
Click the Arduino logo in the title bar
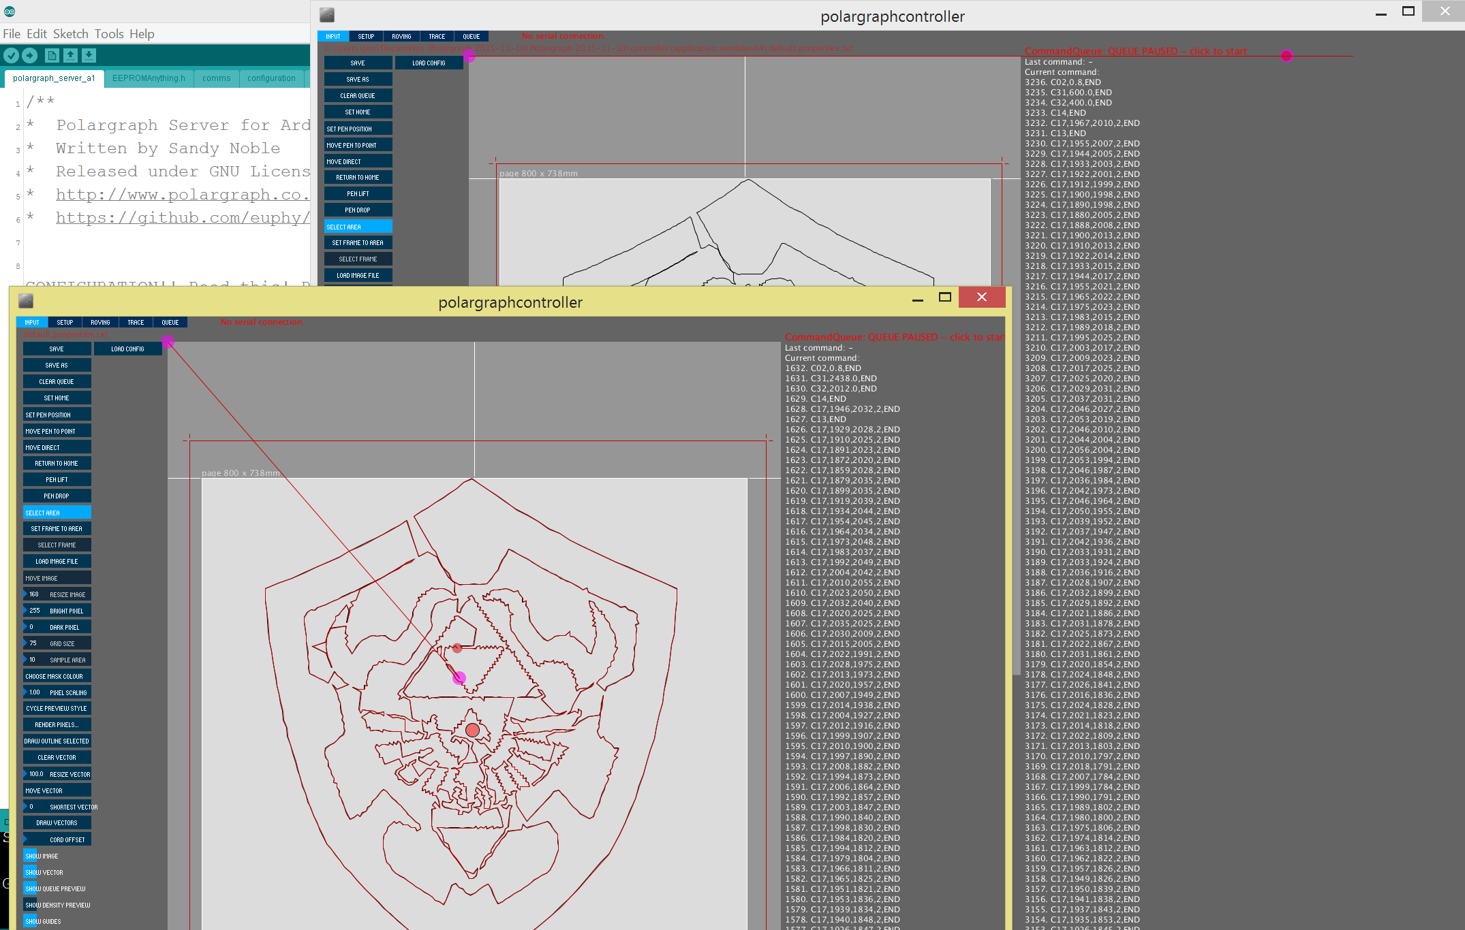pos(10,12)
